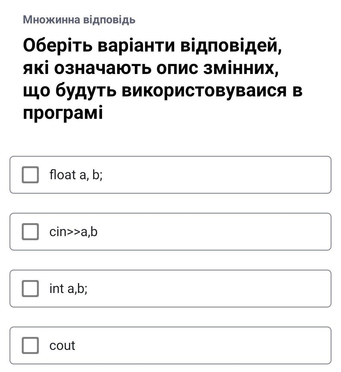Click 'що будуть використовуваися в' heading line

(x=163, y=90)
